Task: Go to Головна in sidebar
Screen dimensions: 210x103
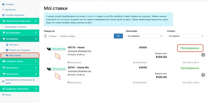Action: point(9,4)
